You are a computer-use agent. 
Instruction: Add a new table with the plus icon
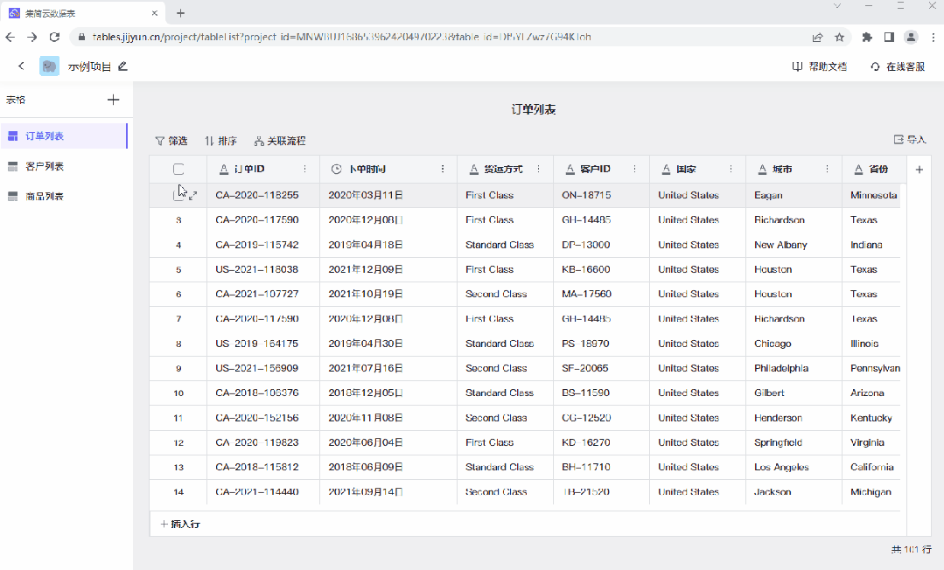click(113, 100)
